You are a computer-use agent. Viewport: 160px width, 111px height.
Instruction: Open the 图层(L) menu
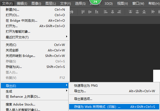(51, 4)
